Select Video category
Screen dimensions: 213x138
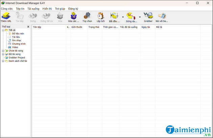tap(15, 47)
